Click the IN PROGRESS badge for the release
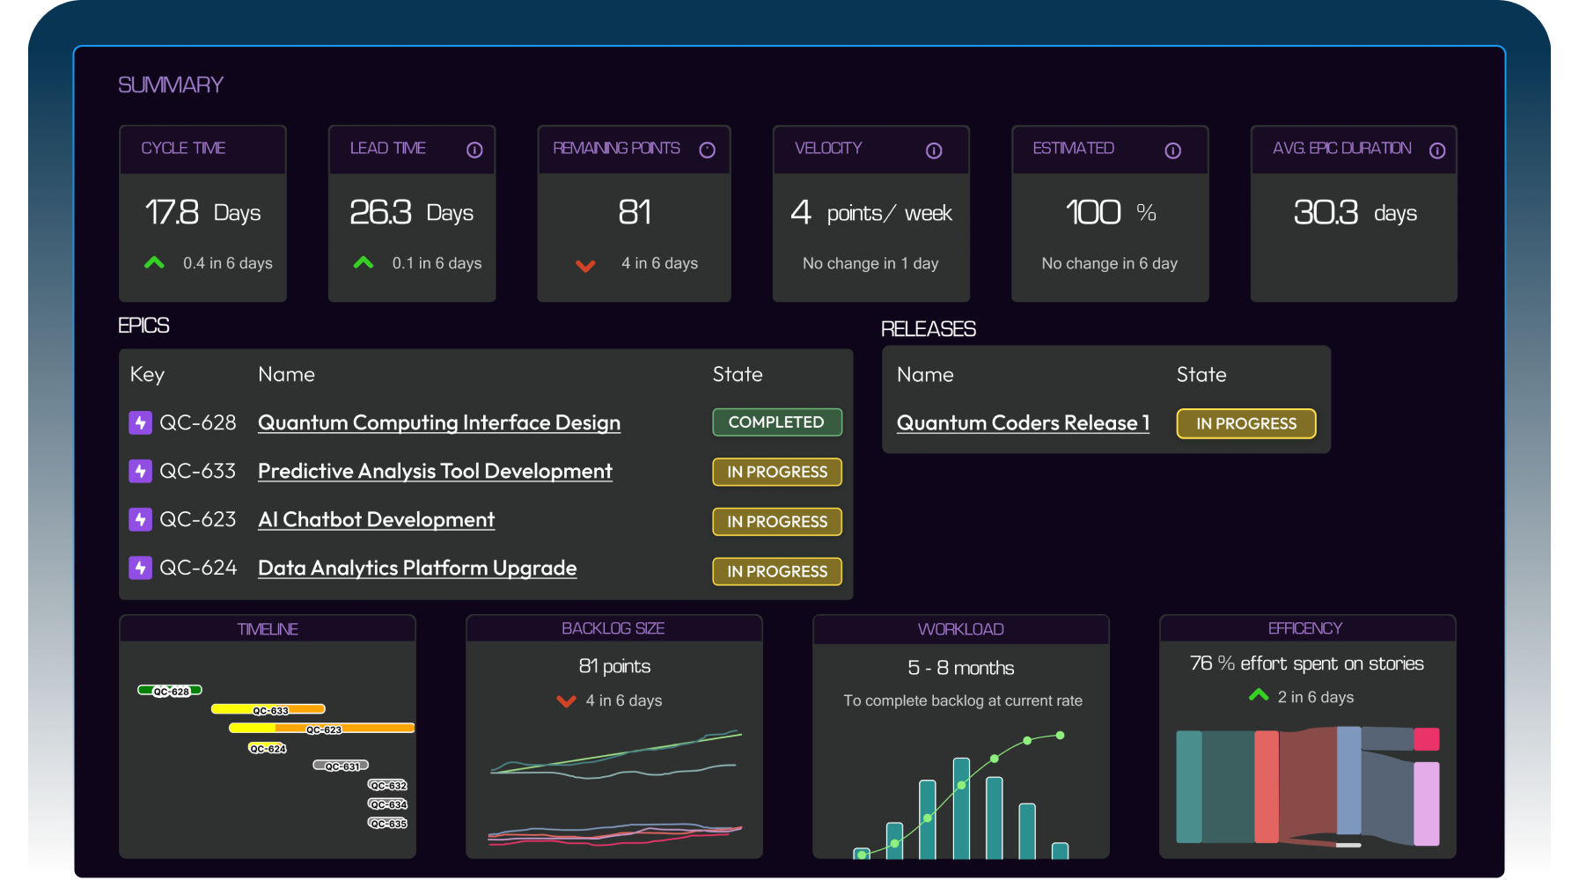The width and height of the screenshot is (1579, 880). pos(1245,423)
